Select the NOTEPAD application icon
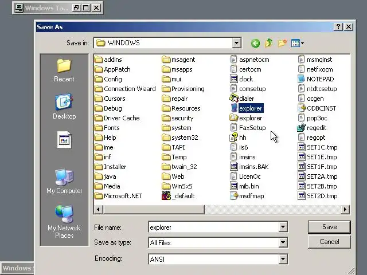The height and width of the screenshot is (275, 367). (x=302, y=79)
